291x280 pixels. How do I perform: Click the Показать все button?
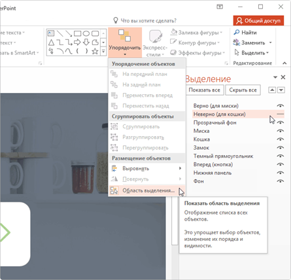pyautogui.click(x=205, y=90)
